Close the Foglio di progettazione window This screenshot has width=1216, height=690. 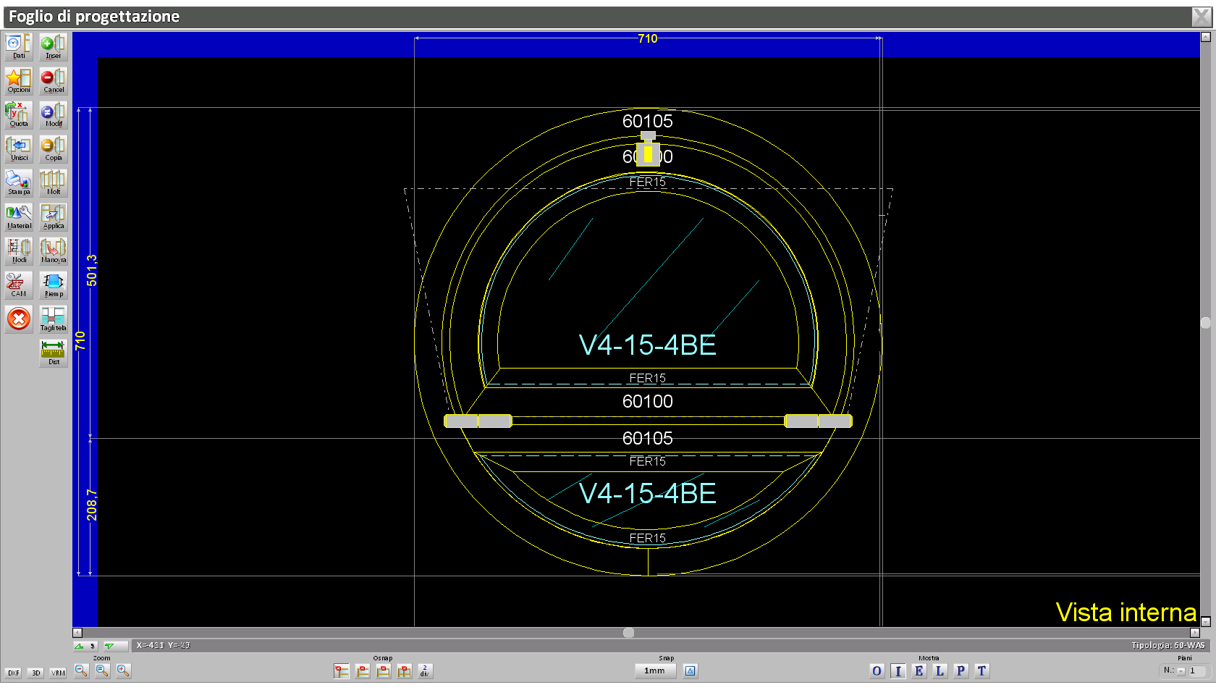[x=1201, y=17]
